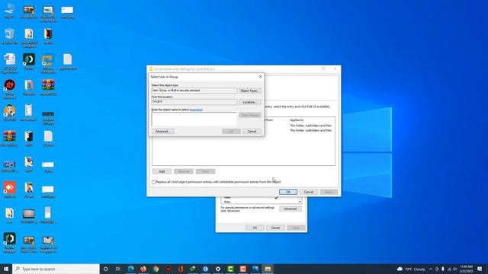The width and height of the screenshot is (488, 274).
Task: Select the VMware Workstation desktop icon
Action: pyautogui.click(x=48, y=63)
